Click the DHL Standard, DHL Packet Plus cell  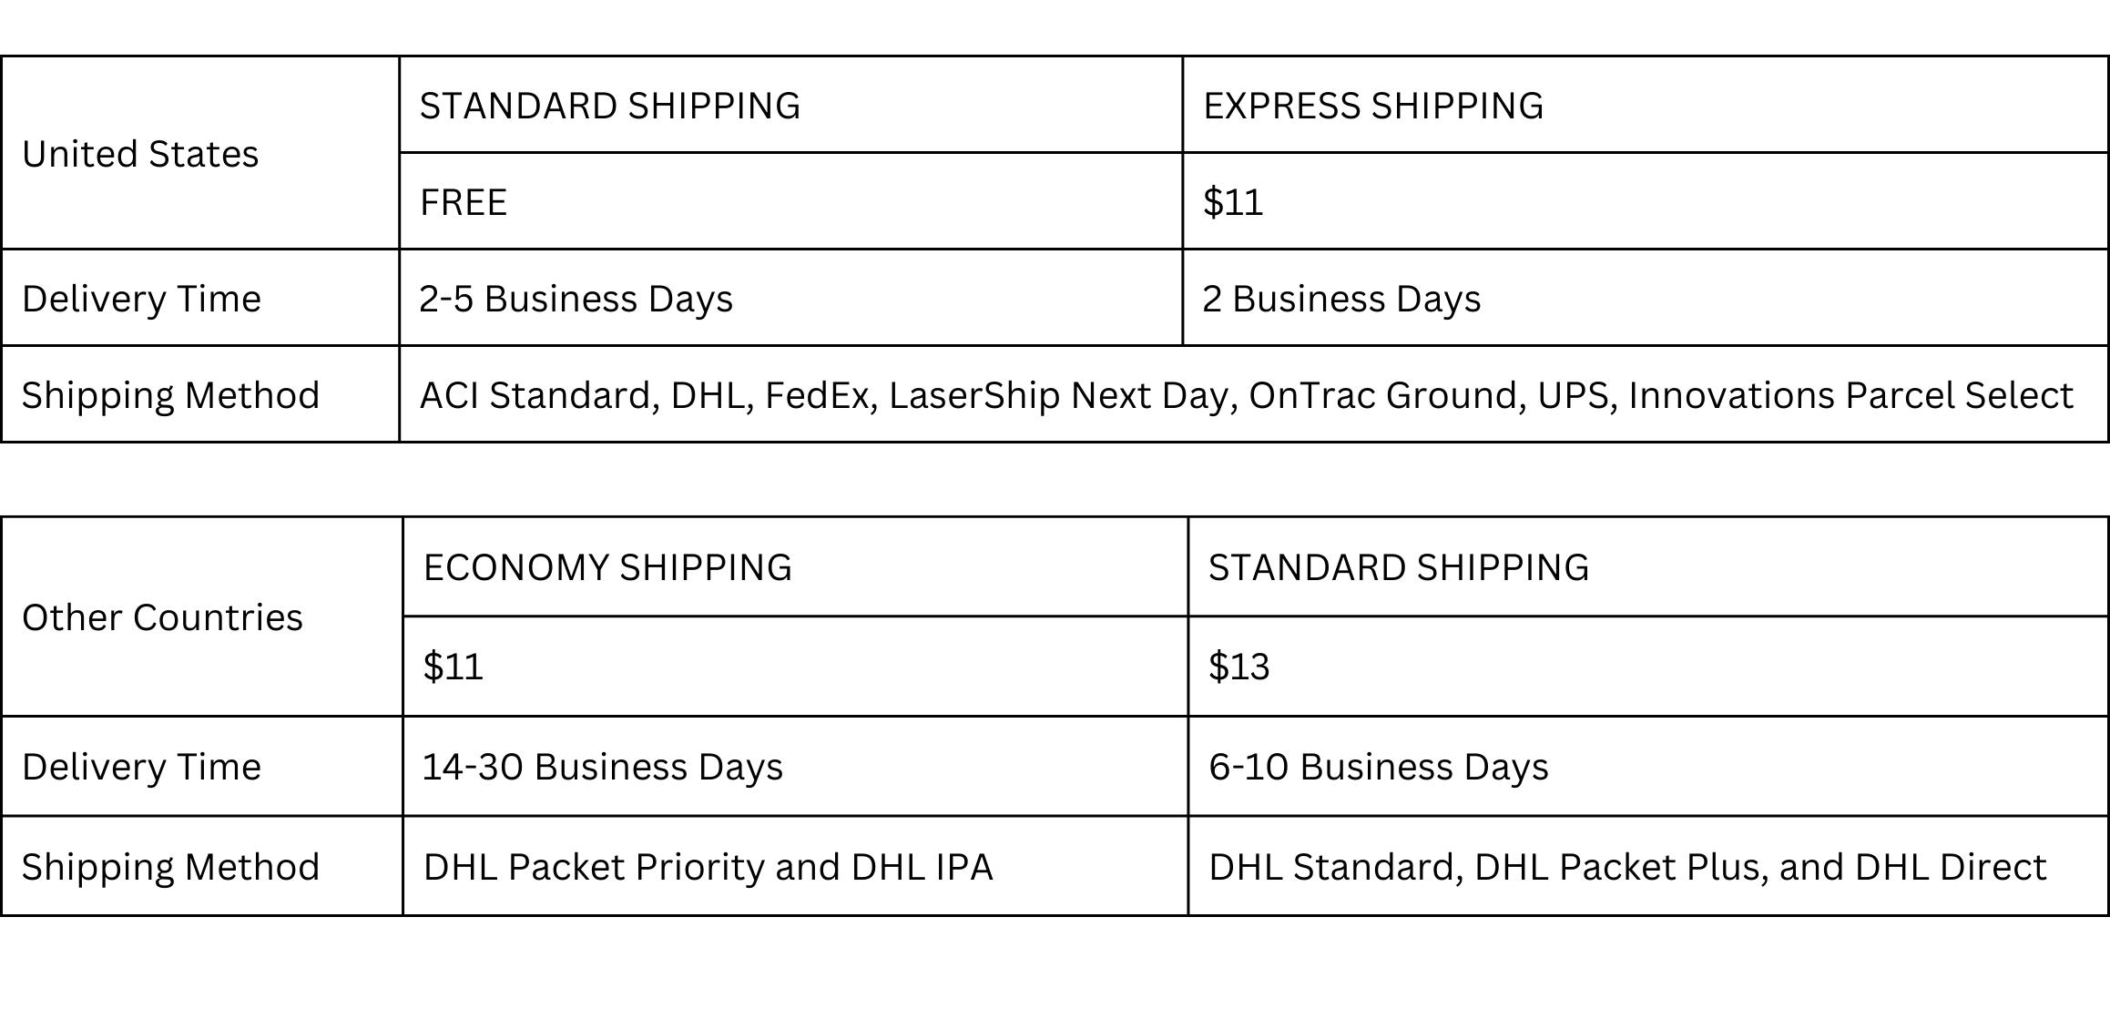tap(1626, 867)
